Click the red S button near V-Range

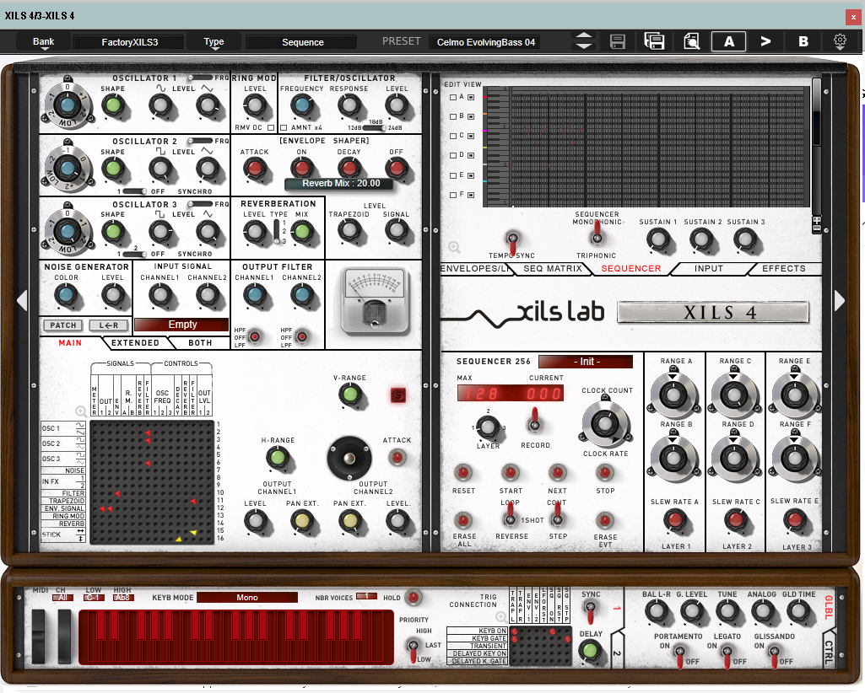pos(397,395)
